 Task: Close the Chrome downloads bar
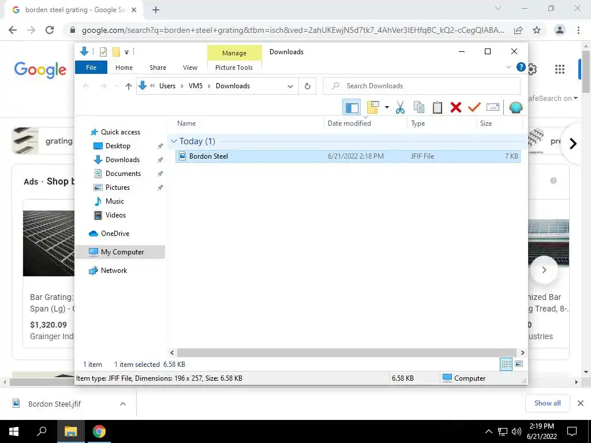point(581,403)
